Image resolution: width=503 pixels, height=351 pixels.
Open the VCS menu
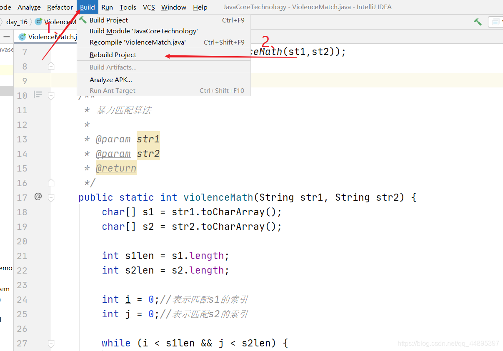[x=149, y=7]
